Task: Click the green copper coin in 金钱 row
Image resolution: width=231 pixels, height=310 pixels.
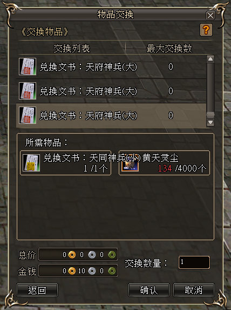Action: pyautogui.click(x=112, y=271)
